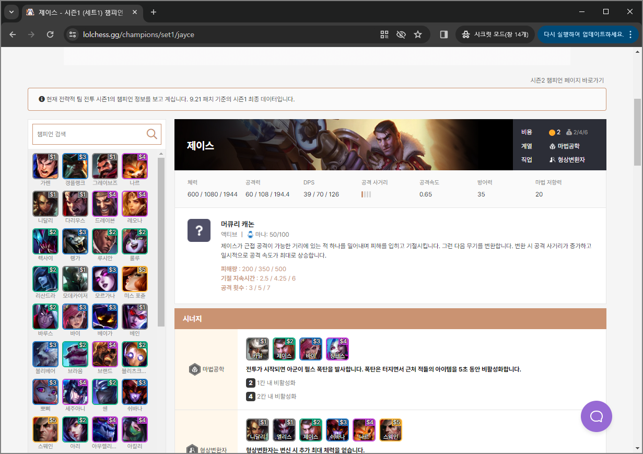
Task: Select 뽀삐 champion icon in sidebar
Action: coord(45,392)
